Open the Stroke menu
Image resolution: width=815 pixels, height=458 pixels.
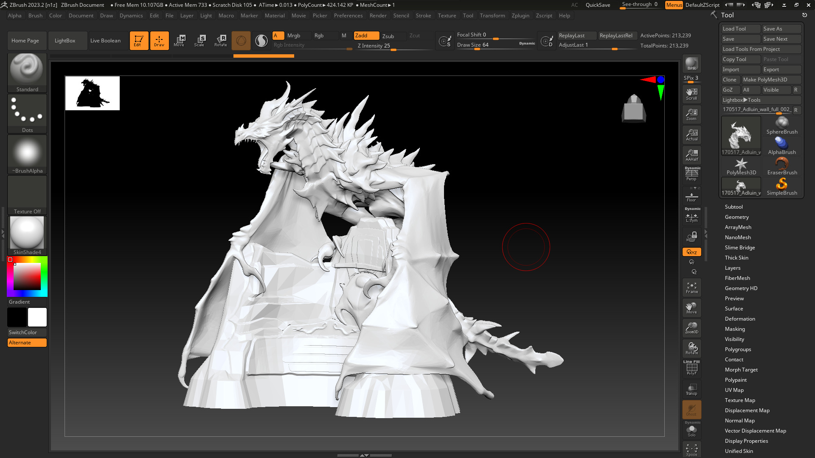tap(423, 16)
